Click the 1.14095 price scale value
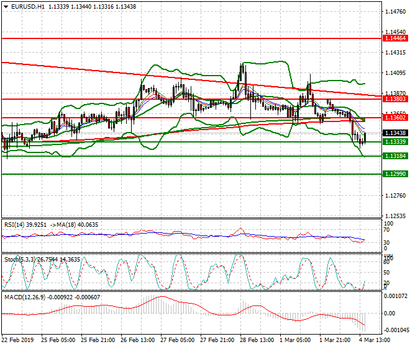 396,73
